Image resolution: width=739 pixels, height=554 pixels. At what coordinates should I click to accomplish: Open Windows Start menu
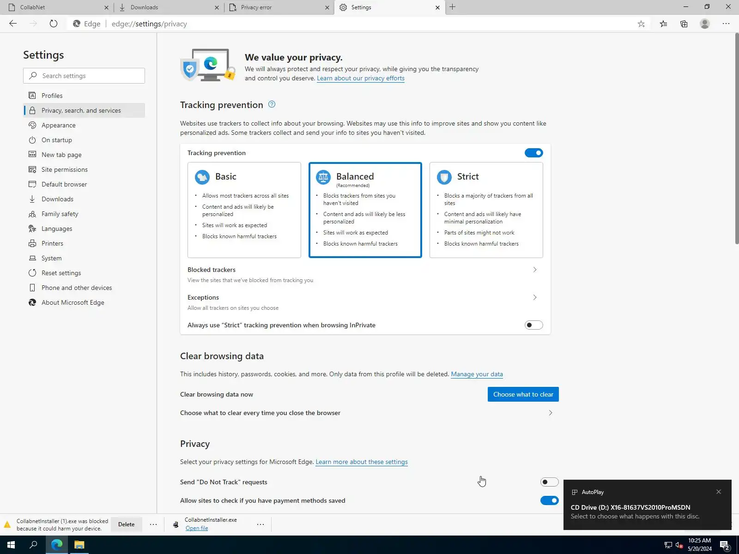point(11,545)
